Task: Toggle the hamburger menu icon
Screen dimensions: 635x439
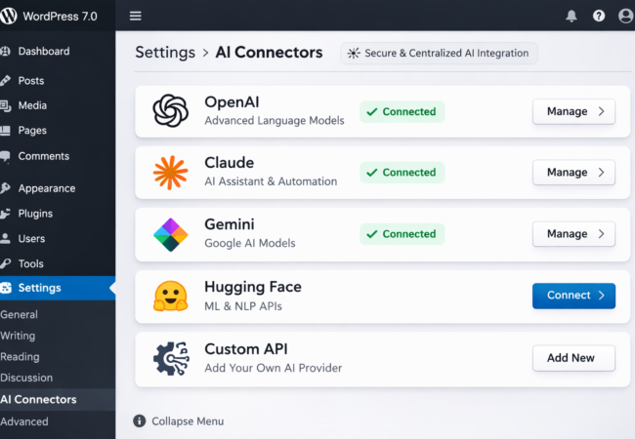Action: 135,16
